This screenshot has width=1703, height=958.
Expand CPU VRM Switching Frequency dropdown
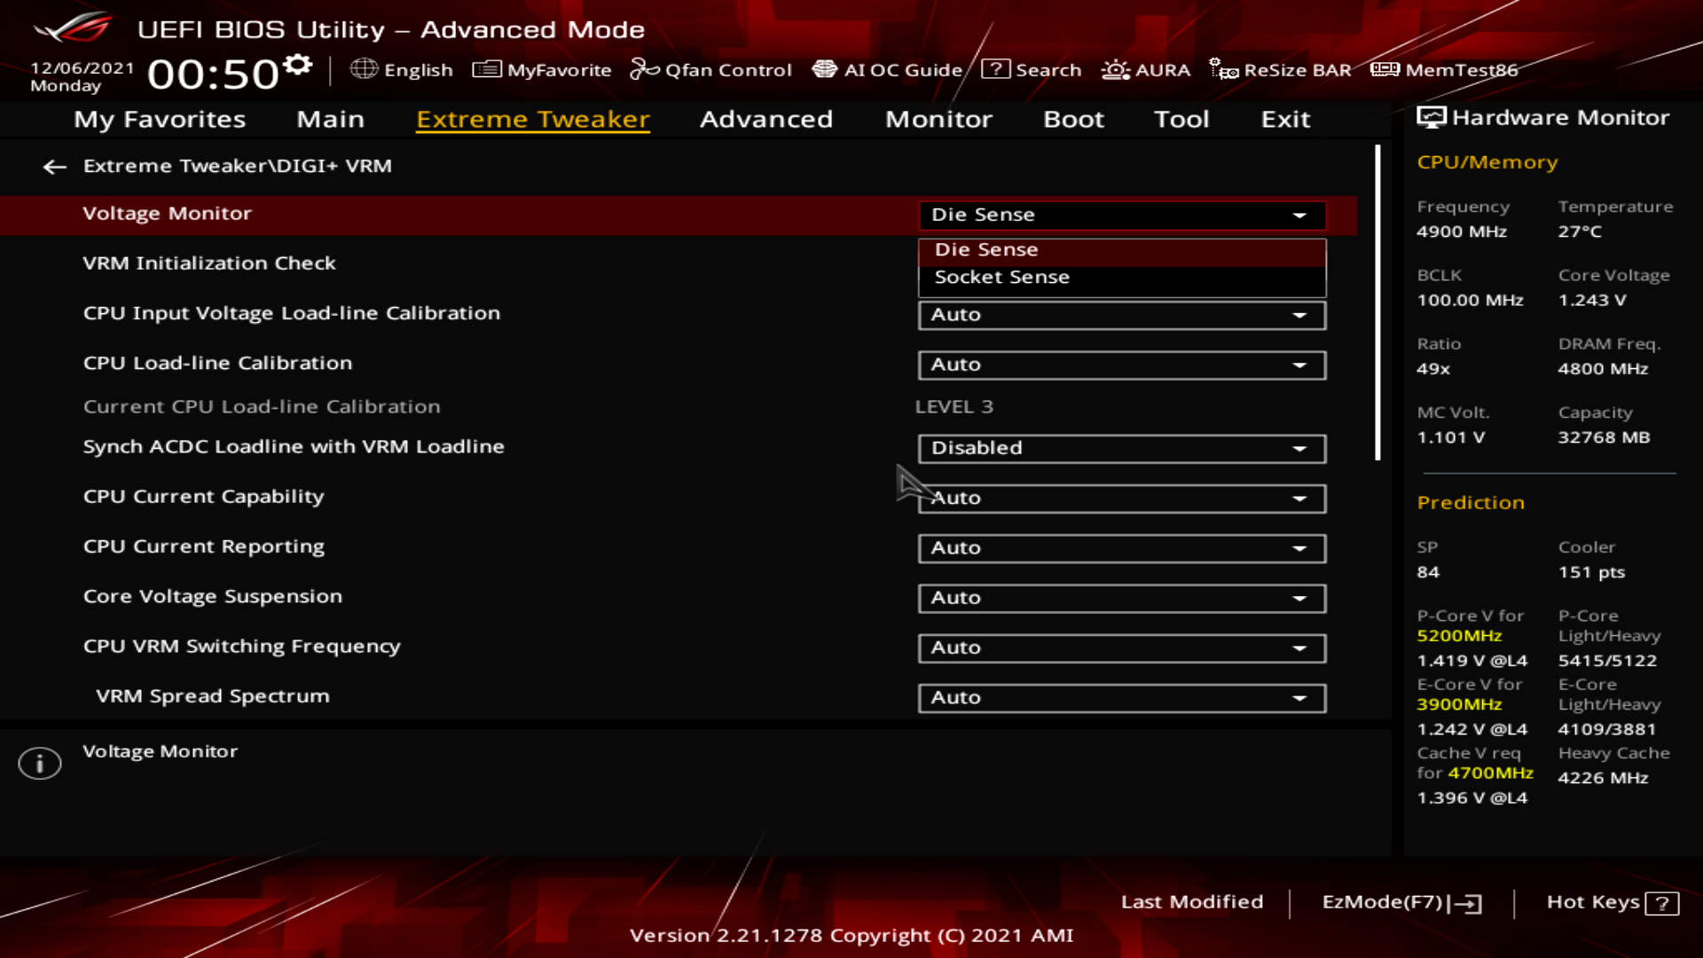coord(1121,648)
